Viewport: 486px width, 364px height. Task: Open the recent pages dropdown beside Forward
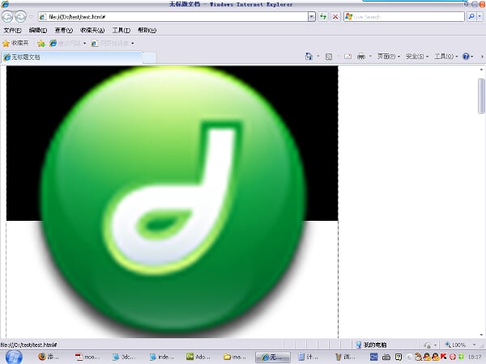click(x=31, y=17)
